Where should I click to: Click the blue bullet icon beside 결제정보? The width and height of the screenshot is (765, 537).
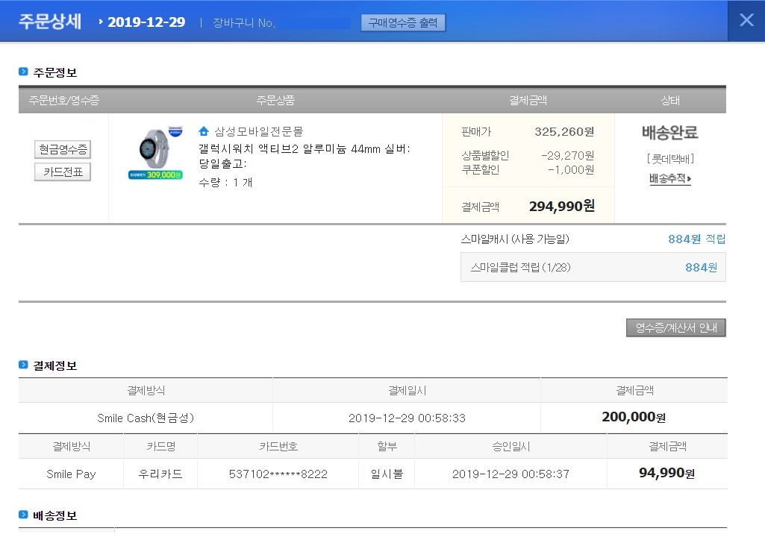point(23,365)
